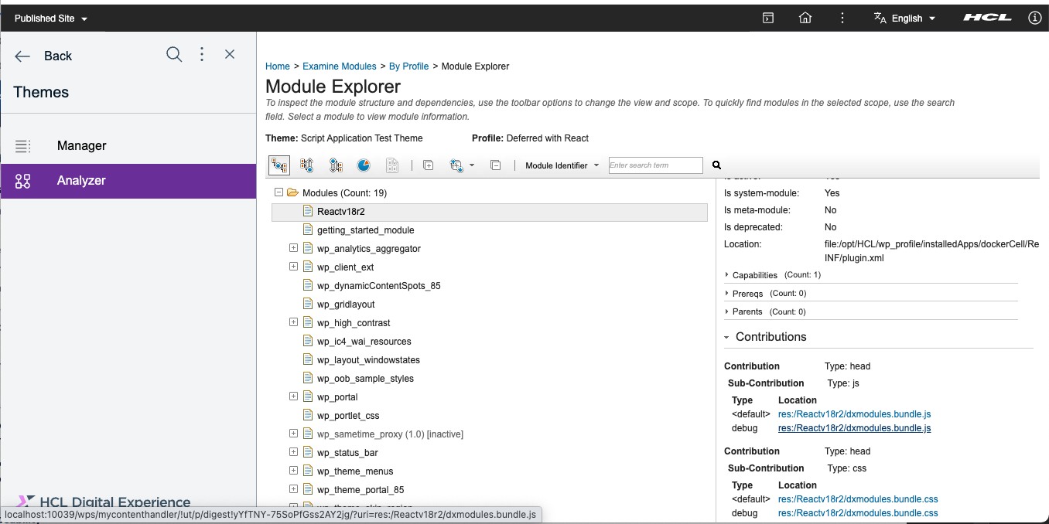Click the collapse all icon in toolbar
The height and width of the screenshot is (524, 1049).
[496, 165]
